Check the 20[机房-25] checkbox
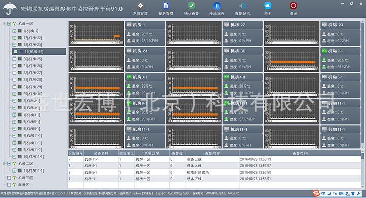 (x=14, y=59)
